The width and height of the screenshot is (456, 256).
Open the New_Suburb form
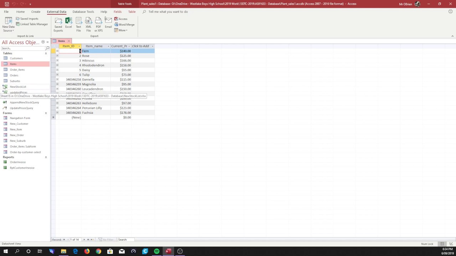[x=17, y=141]
